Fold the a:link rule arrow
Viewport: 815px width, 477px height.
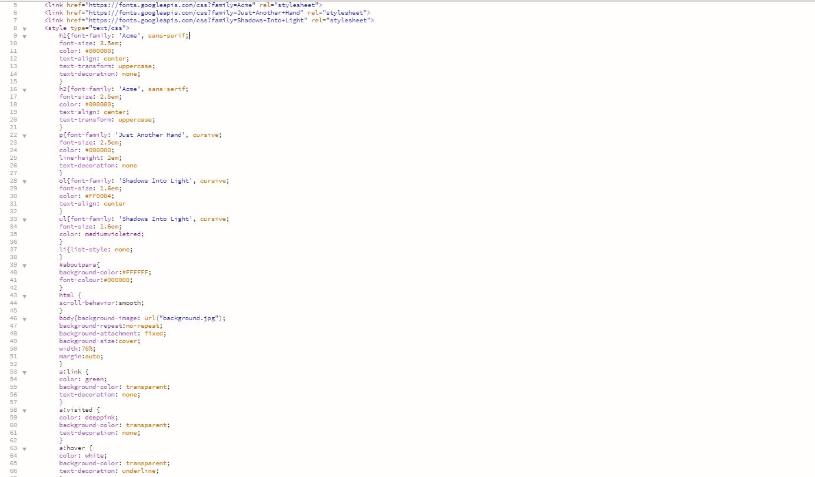click(x=25, y=372)
